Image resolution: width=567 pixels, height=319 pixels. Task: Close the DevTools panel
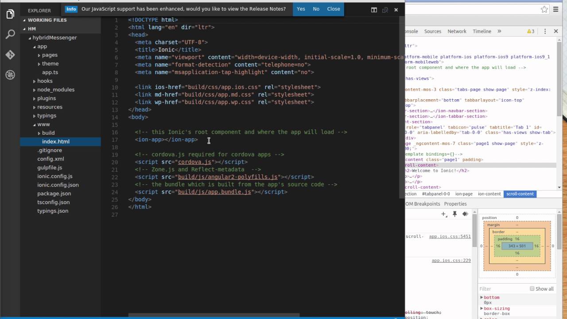pyautogui.click(x=556, y=31)
